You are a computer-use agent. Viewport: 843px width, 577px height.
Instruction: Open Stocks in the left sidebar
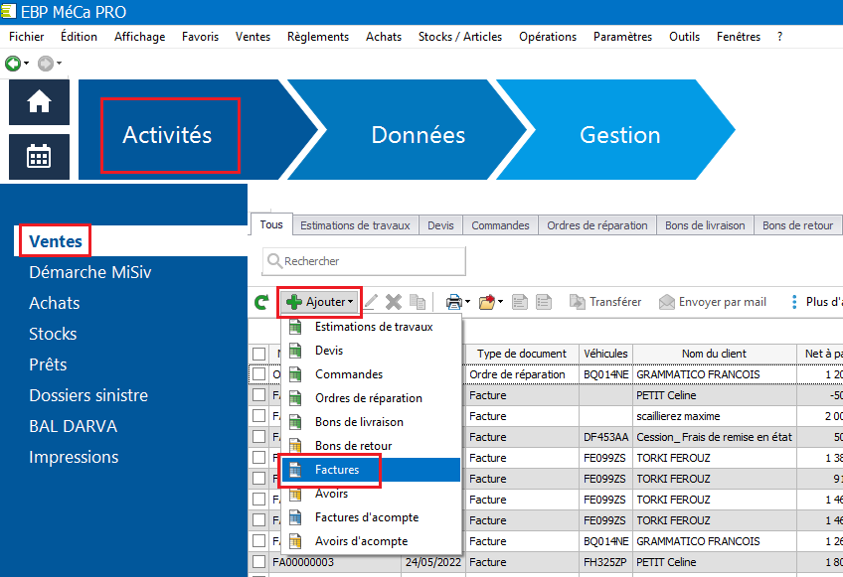(x=53, y=334)
